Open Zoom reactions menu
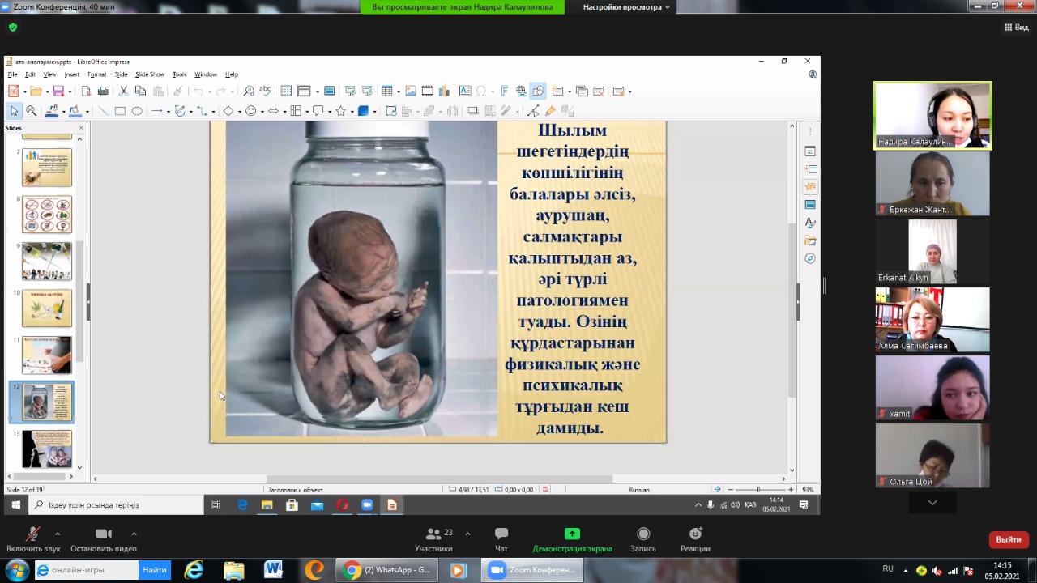 pos(695,539)
